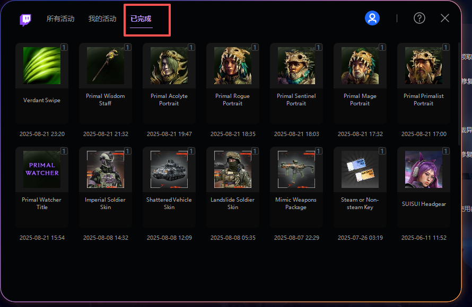Switch to the 我的活动 tab
This screenshot has width=472, height=307.
coord(102,19)
